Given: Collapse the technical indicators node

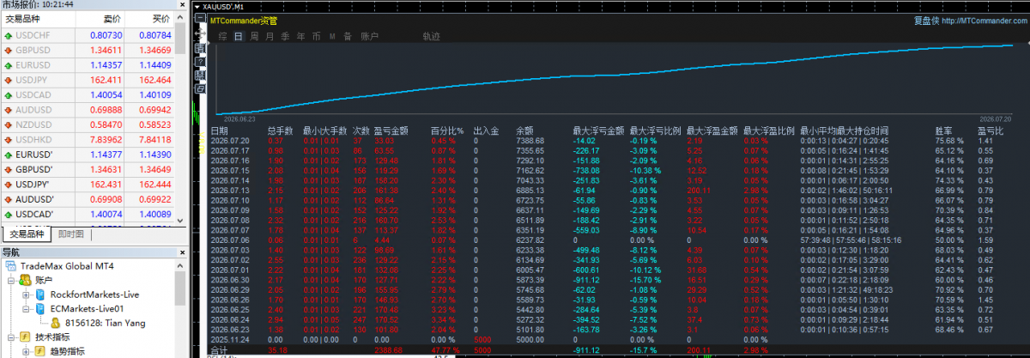Looking at the screenshot, I should pos(9,337).
